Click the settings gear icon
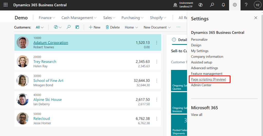 click(x=234, y=5)
